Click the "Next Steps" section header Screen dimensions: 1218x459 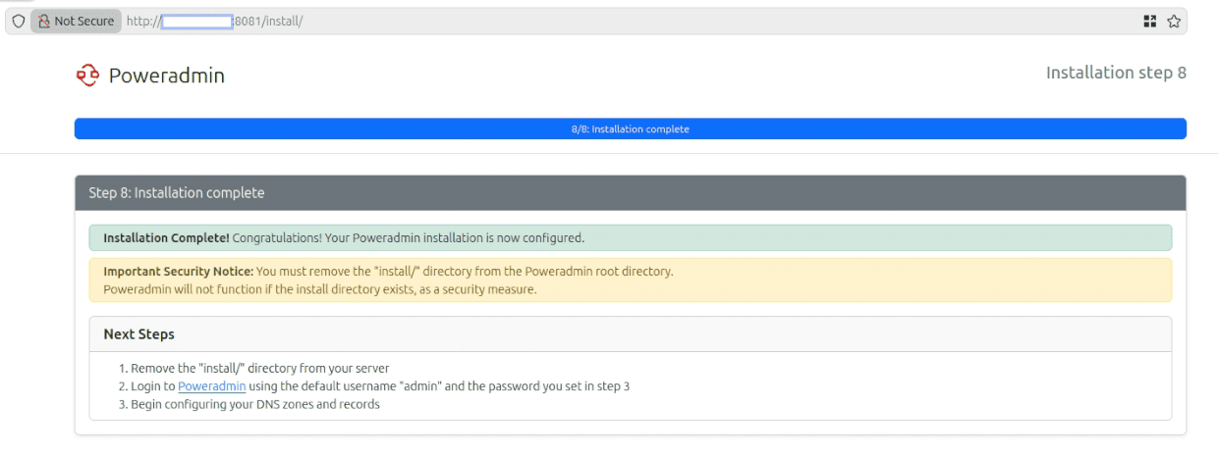138,334
